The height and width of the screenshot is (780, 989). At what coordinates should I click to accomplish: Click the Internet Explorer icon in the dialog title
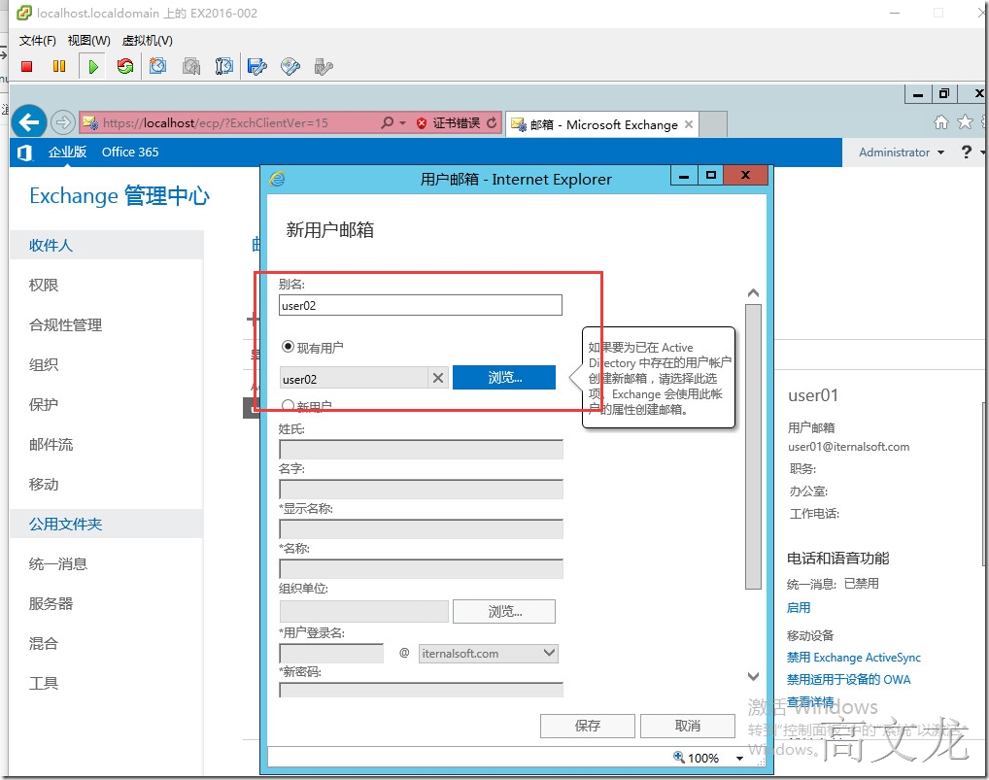pyautogui.click(x=278, y=179)
